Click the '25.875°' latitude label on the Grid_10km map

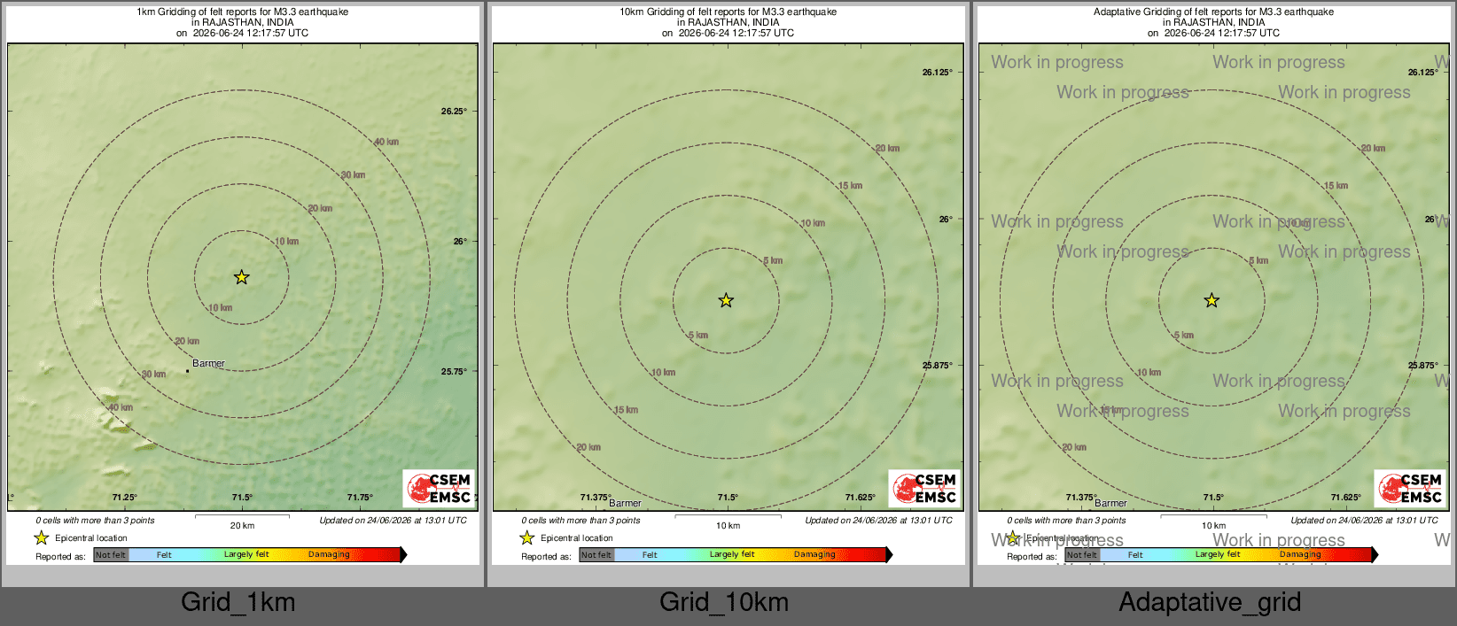(938, 366)
